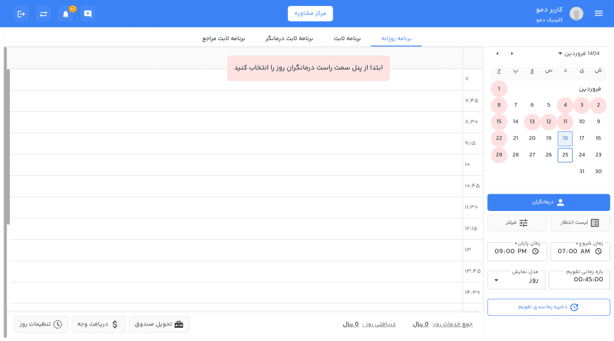Select day 18 in the calendar
The image size is (614, 341).
point(565,138)
